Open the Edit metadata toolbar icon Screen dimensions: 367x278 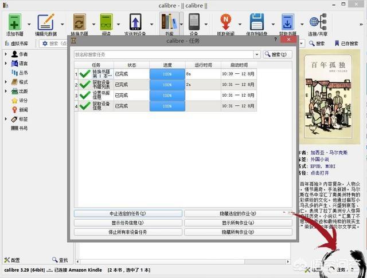pos(46,22)
